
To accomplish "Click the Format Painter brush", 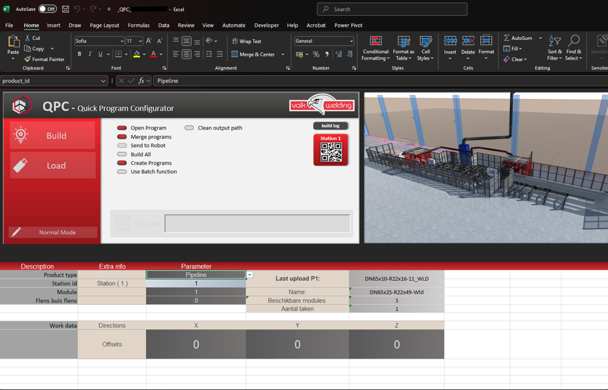I will click(27, 60).
